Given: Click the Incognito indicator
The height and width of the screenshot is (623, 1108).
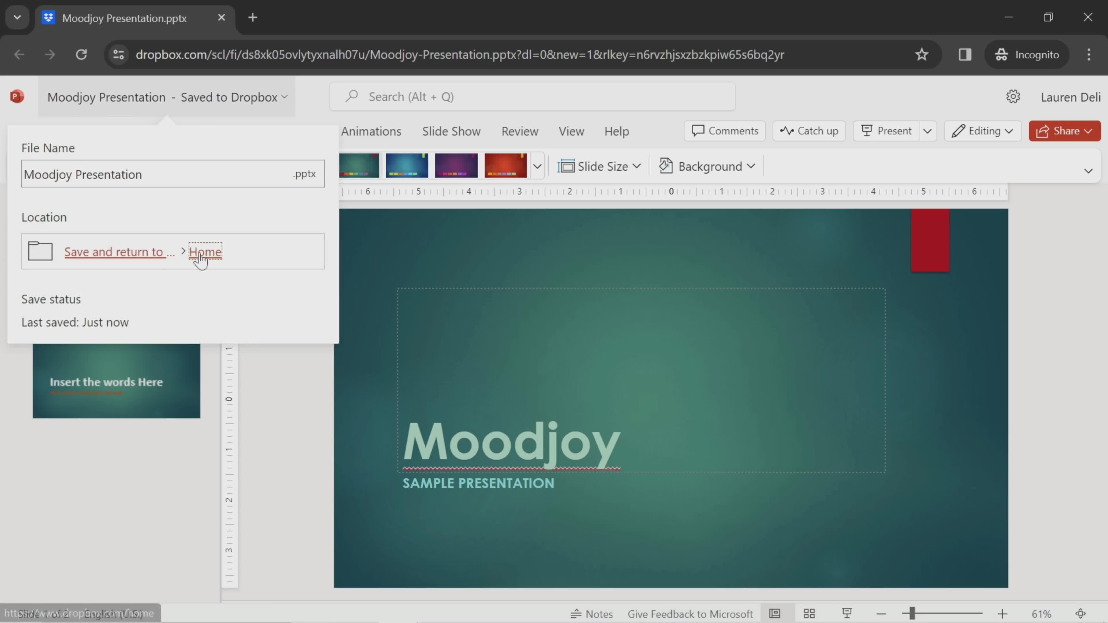Looking at the screenshot, I should click(1027, 55).
